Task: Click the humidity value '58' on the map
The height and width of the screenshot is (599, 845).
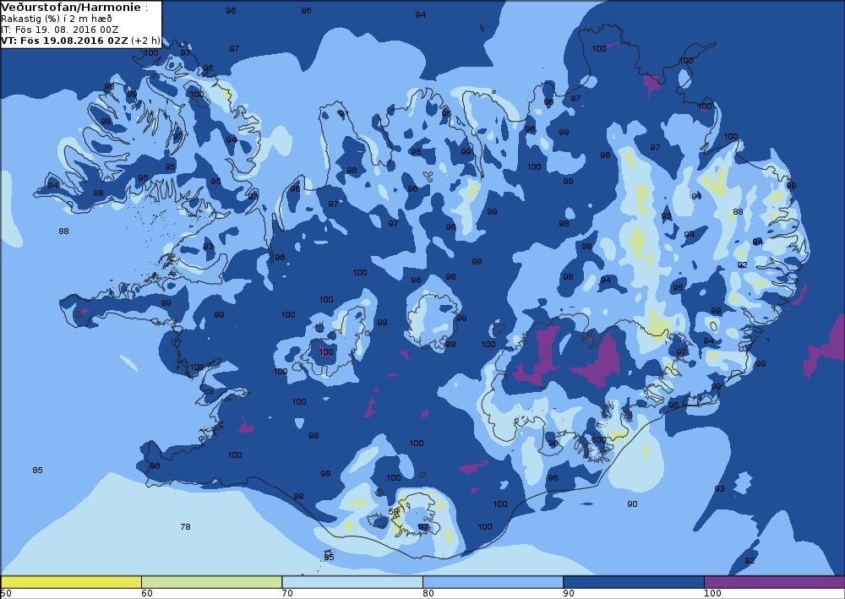Action: pyautogui.click(x=394, y=512)
